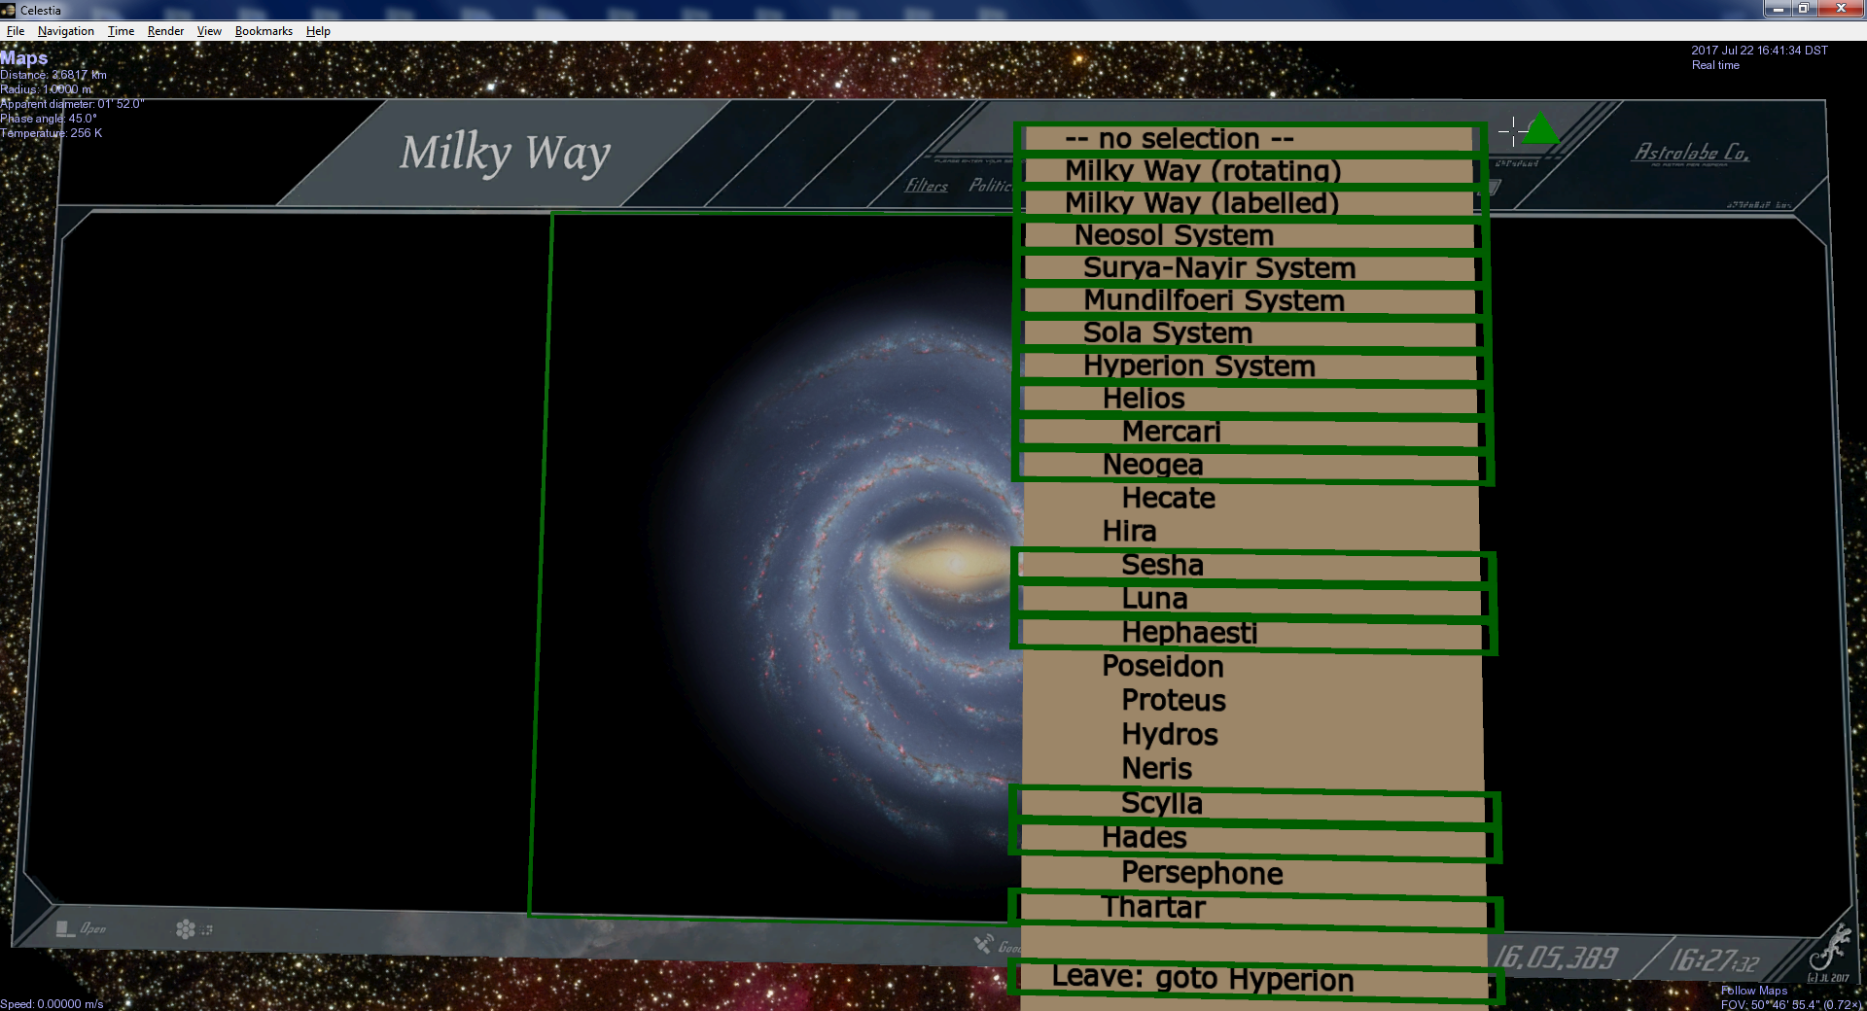Viewport: 1867px width, 1011px height.
Task: Open the View menu
Action: click(209, 31)
